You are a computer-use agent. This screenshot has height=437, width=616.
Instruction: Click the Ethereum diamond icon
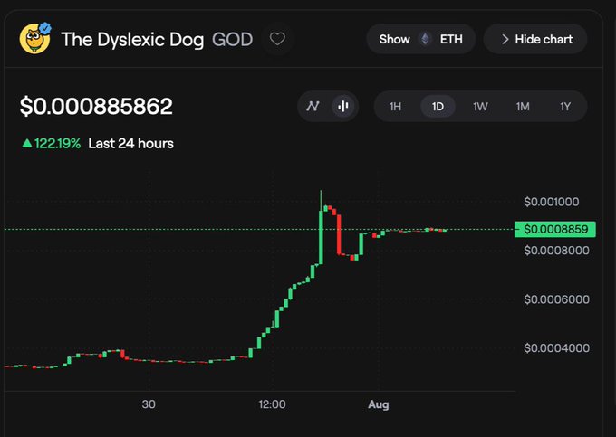point(425,39)
